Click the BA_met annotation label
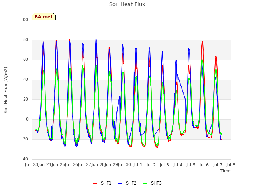 point(44,17)
